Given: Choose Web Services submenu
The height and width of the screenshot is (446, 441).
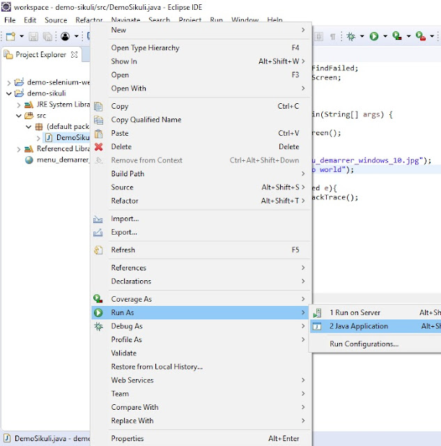Looking at the screenshot, I should 201,380.
